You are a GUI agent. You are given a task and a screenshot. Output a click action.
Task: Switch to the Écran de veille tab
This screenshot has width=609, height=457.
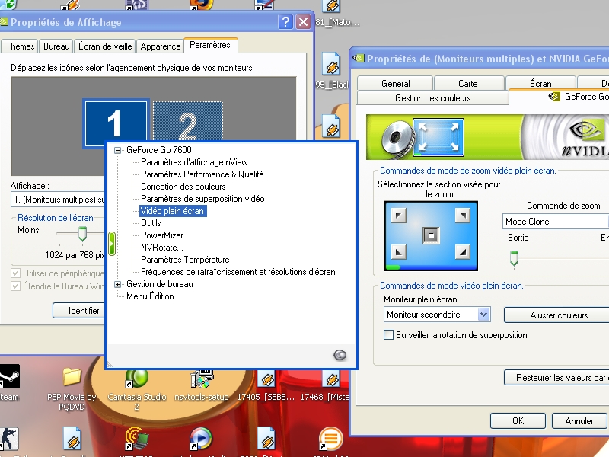coord(105,46)
